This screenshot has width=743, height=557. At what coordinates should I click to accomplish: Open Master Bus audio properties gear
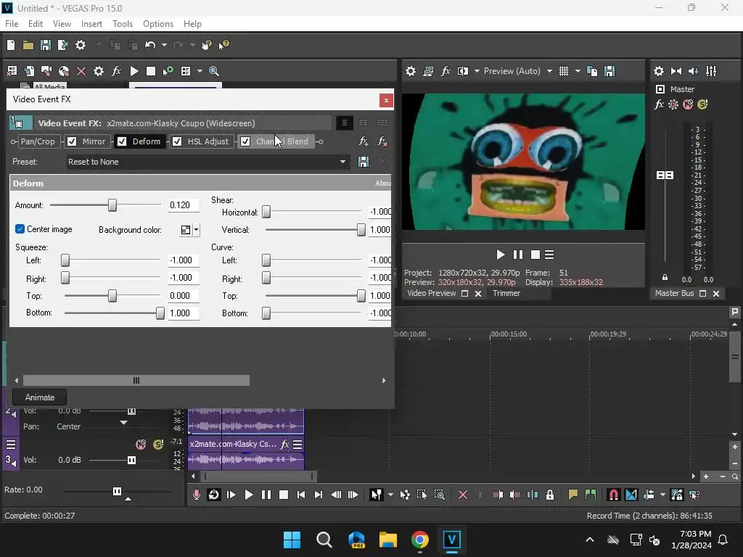pos(659,71)
